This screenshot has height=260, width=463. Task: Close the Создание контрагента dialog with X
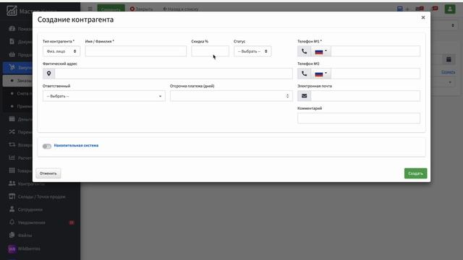click(423, 17)
